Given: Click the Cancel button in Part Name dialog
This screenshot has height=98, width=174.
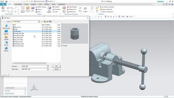Looking at the screenshot, I should [56, 69].
